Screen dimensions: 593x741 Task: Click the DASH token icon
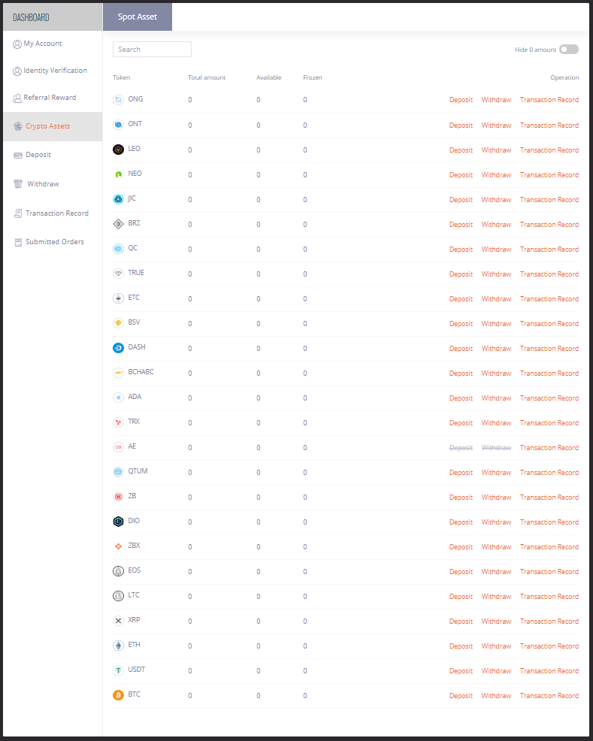point(118,348)
